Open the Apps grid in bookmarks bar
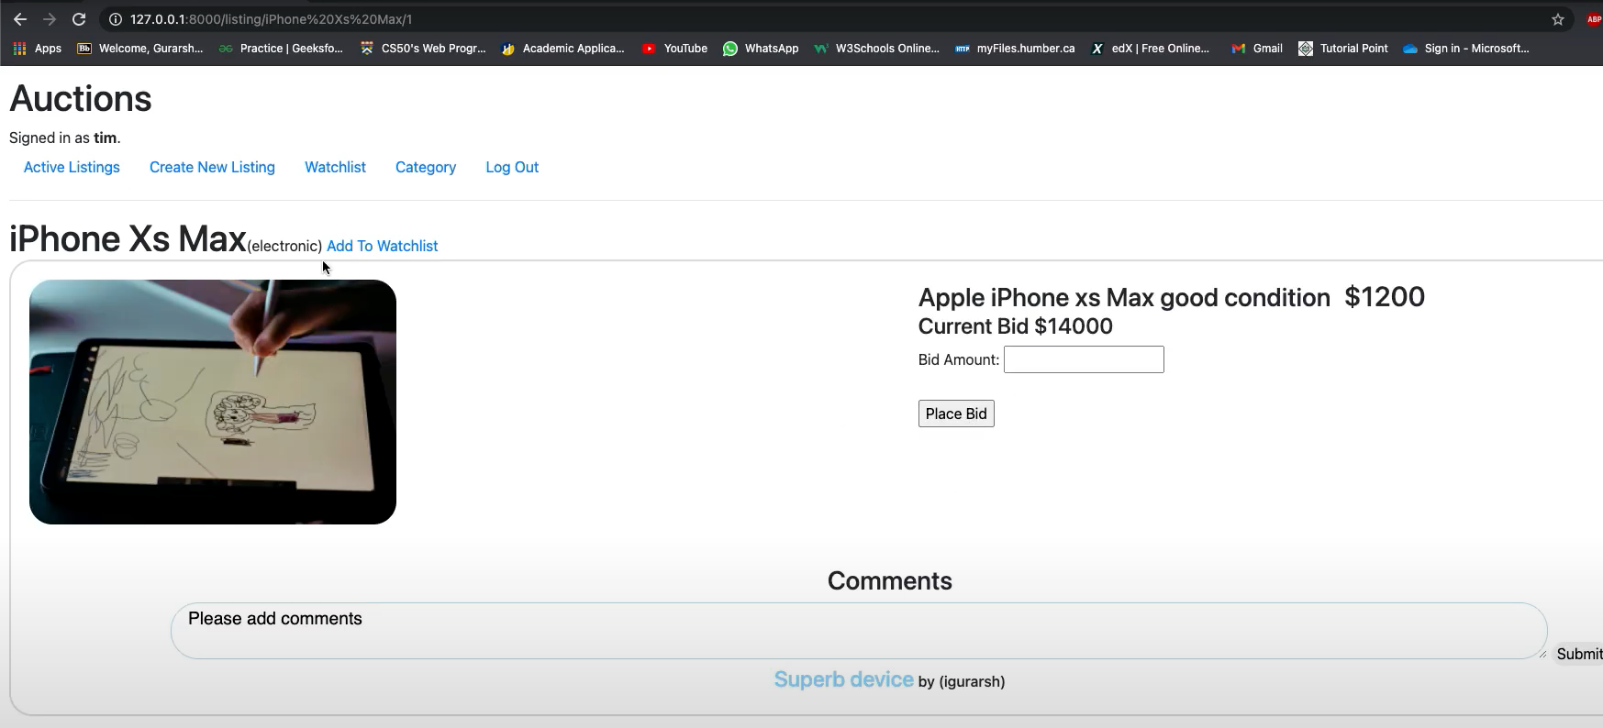 [x=38, y=49]
